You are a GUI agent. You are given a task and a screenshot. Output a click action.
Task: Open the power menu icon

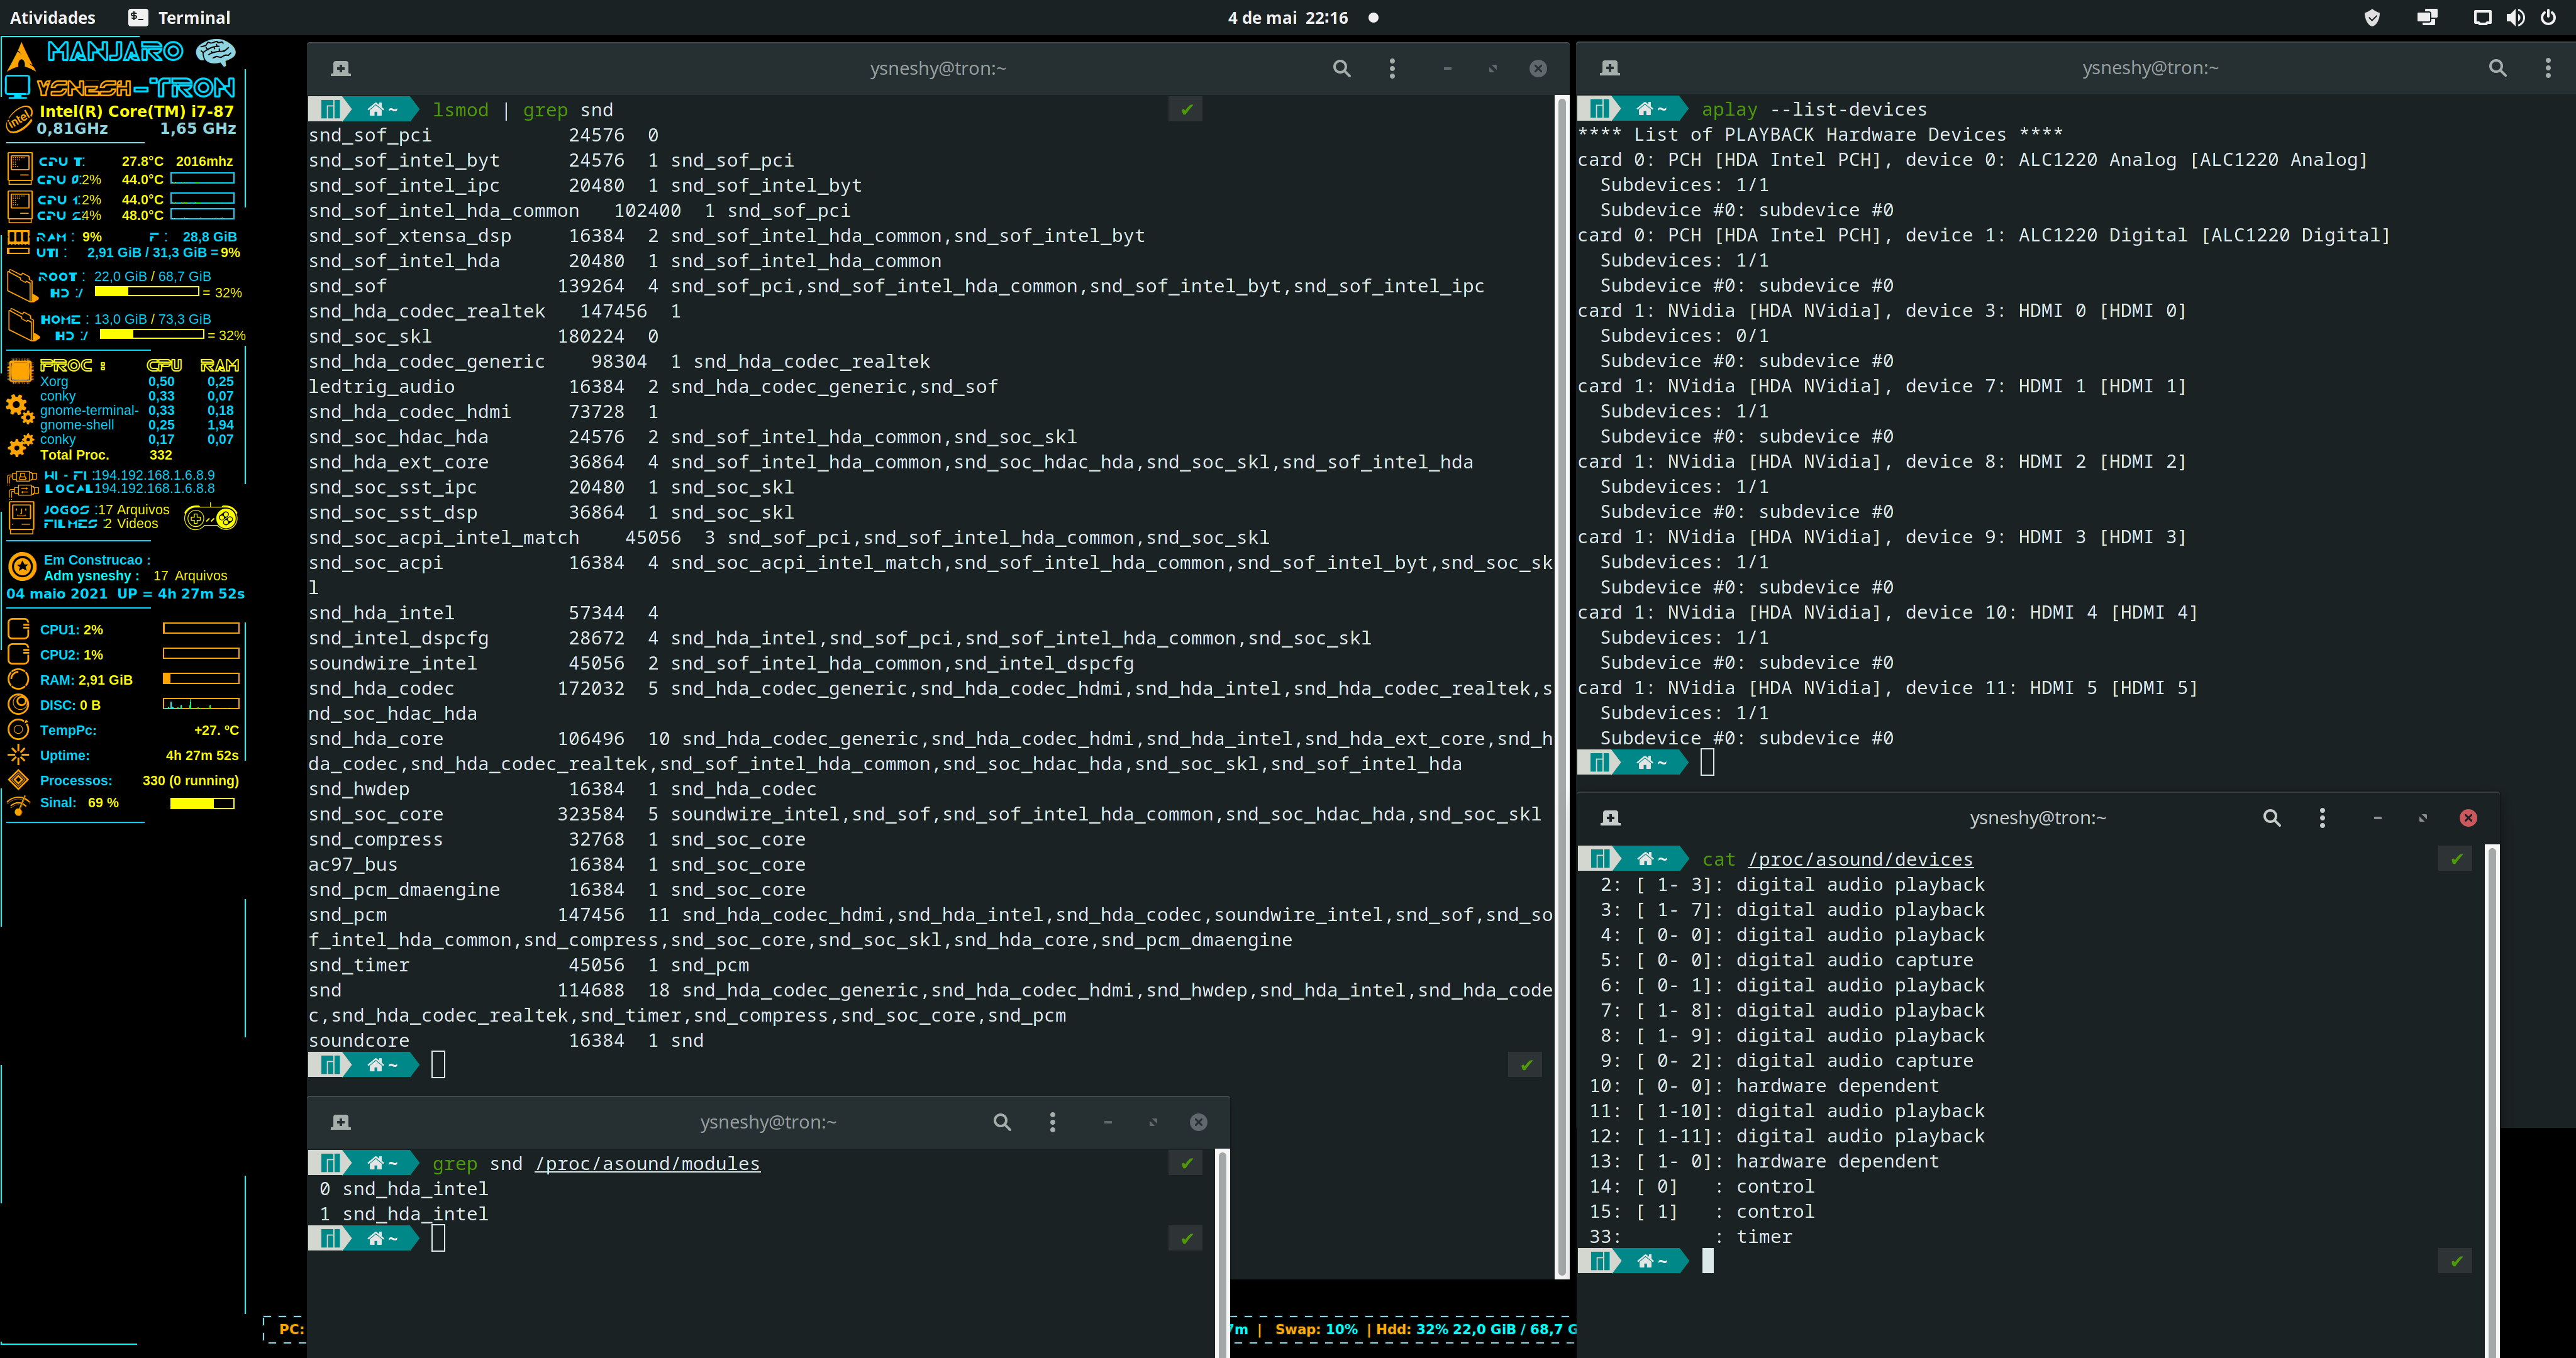tap(2548, 18)
